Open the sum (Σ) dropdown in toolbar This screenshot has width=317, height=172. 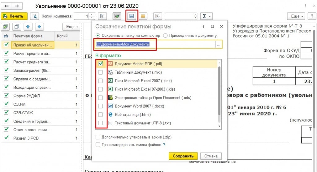[x=206, y=16]
